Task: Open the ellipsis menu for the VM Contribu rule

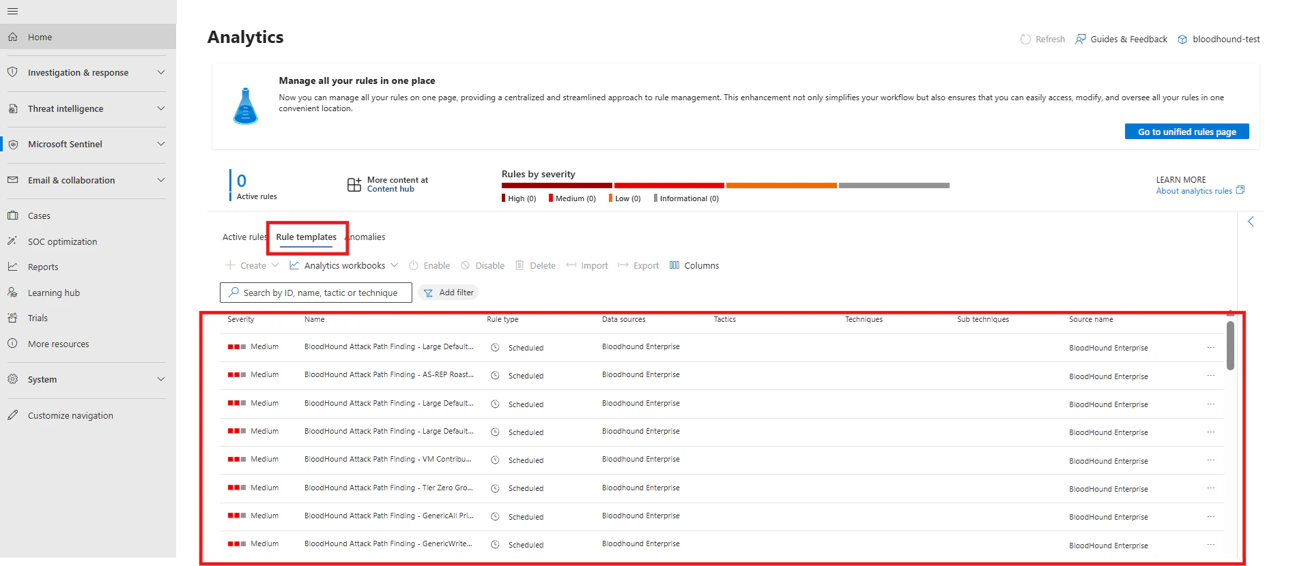Action: tap(1211, 460)
